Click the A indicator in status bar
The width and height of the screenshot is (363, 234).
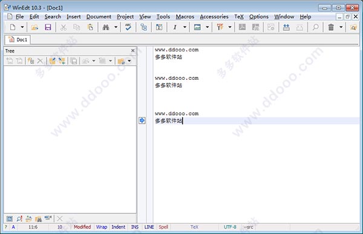(x=13, y=227)
